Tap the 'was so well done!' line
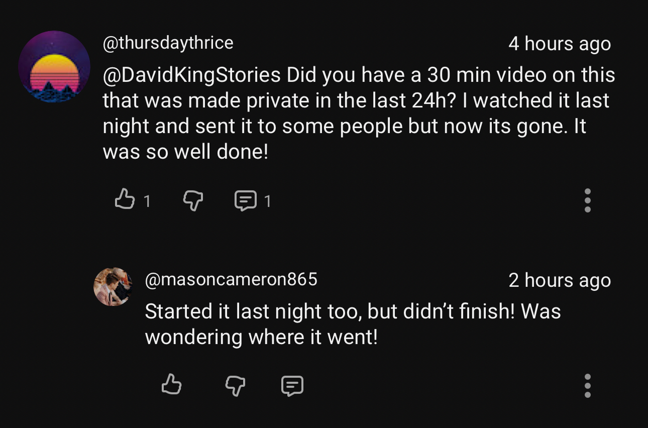The width and height of the screenshot is (648, 428). tap(185, 152)
